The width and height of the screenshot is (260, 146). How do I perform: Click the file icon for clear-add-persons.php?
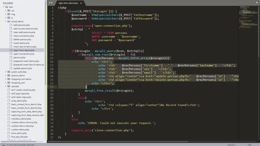pyautogui.click(x=11, y=32)
